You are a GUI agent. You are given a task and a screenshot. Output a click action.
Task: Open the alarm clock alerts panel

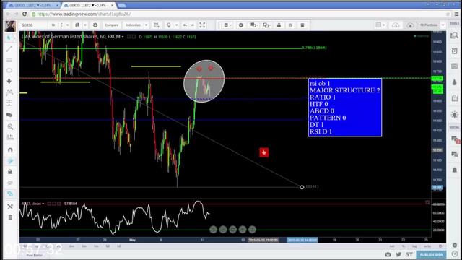[x=454, y=51]
